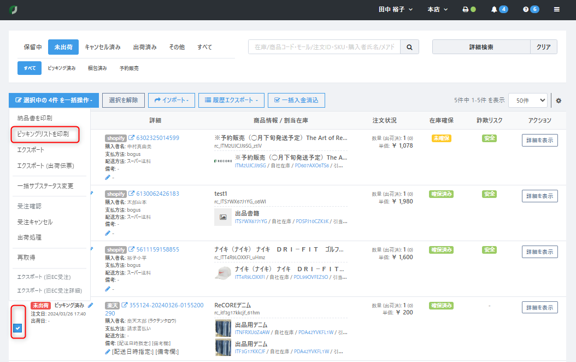Image resolution: width=576 pixels, height=362 pixels.
Task: Open the 本店 store selector dropdown
Action: click(x=437, y=9)
